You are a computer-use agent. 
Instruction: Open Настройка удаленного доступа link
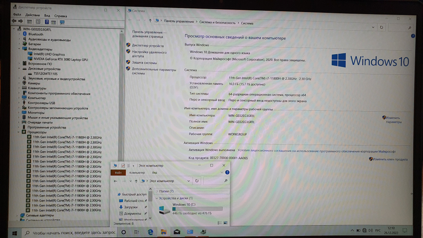coord(149,54)
